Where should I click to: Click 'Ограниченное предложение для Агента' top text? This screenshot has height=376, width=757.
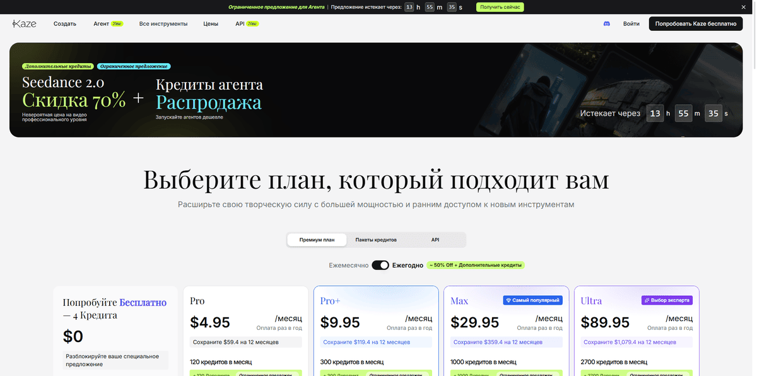[x=276, y=7]
